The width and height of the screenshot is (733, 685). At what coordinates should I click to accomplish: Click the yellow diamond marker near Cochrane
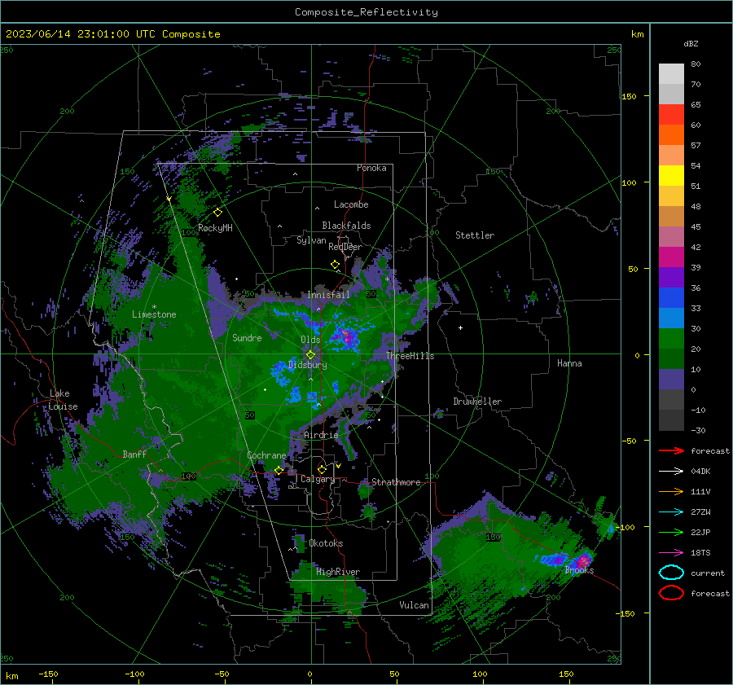[x=279, y=470]
